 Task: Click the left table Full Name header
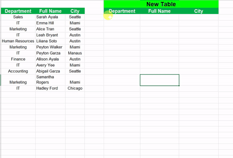[x=50, y=11]
